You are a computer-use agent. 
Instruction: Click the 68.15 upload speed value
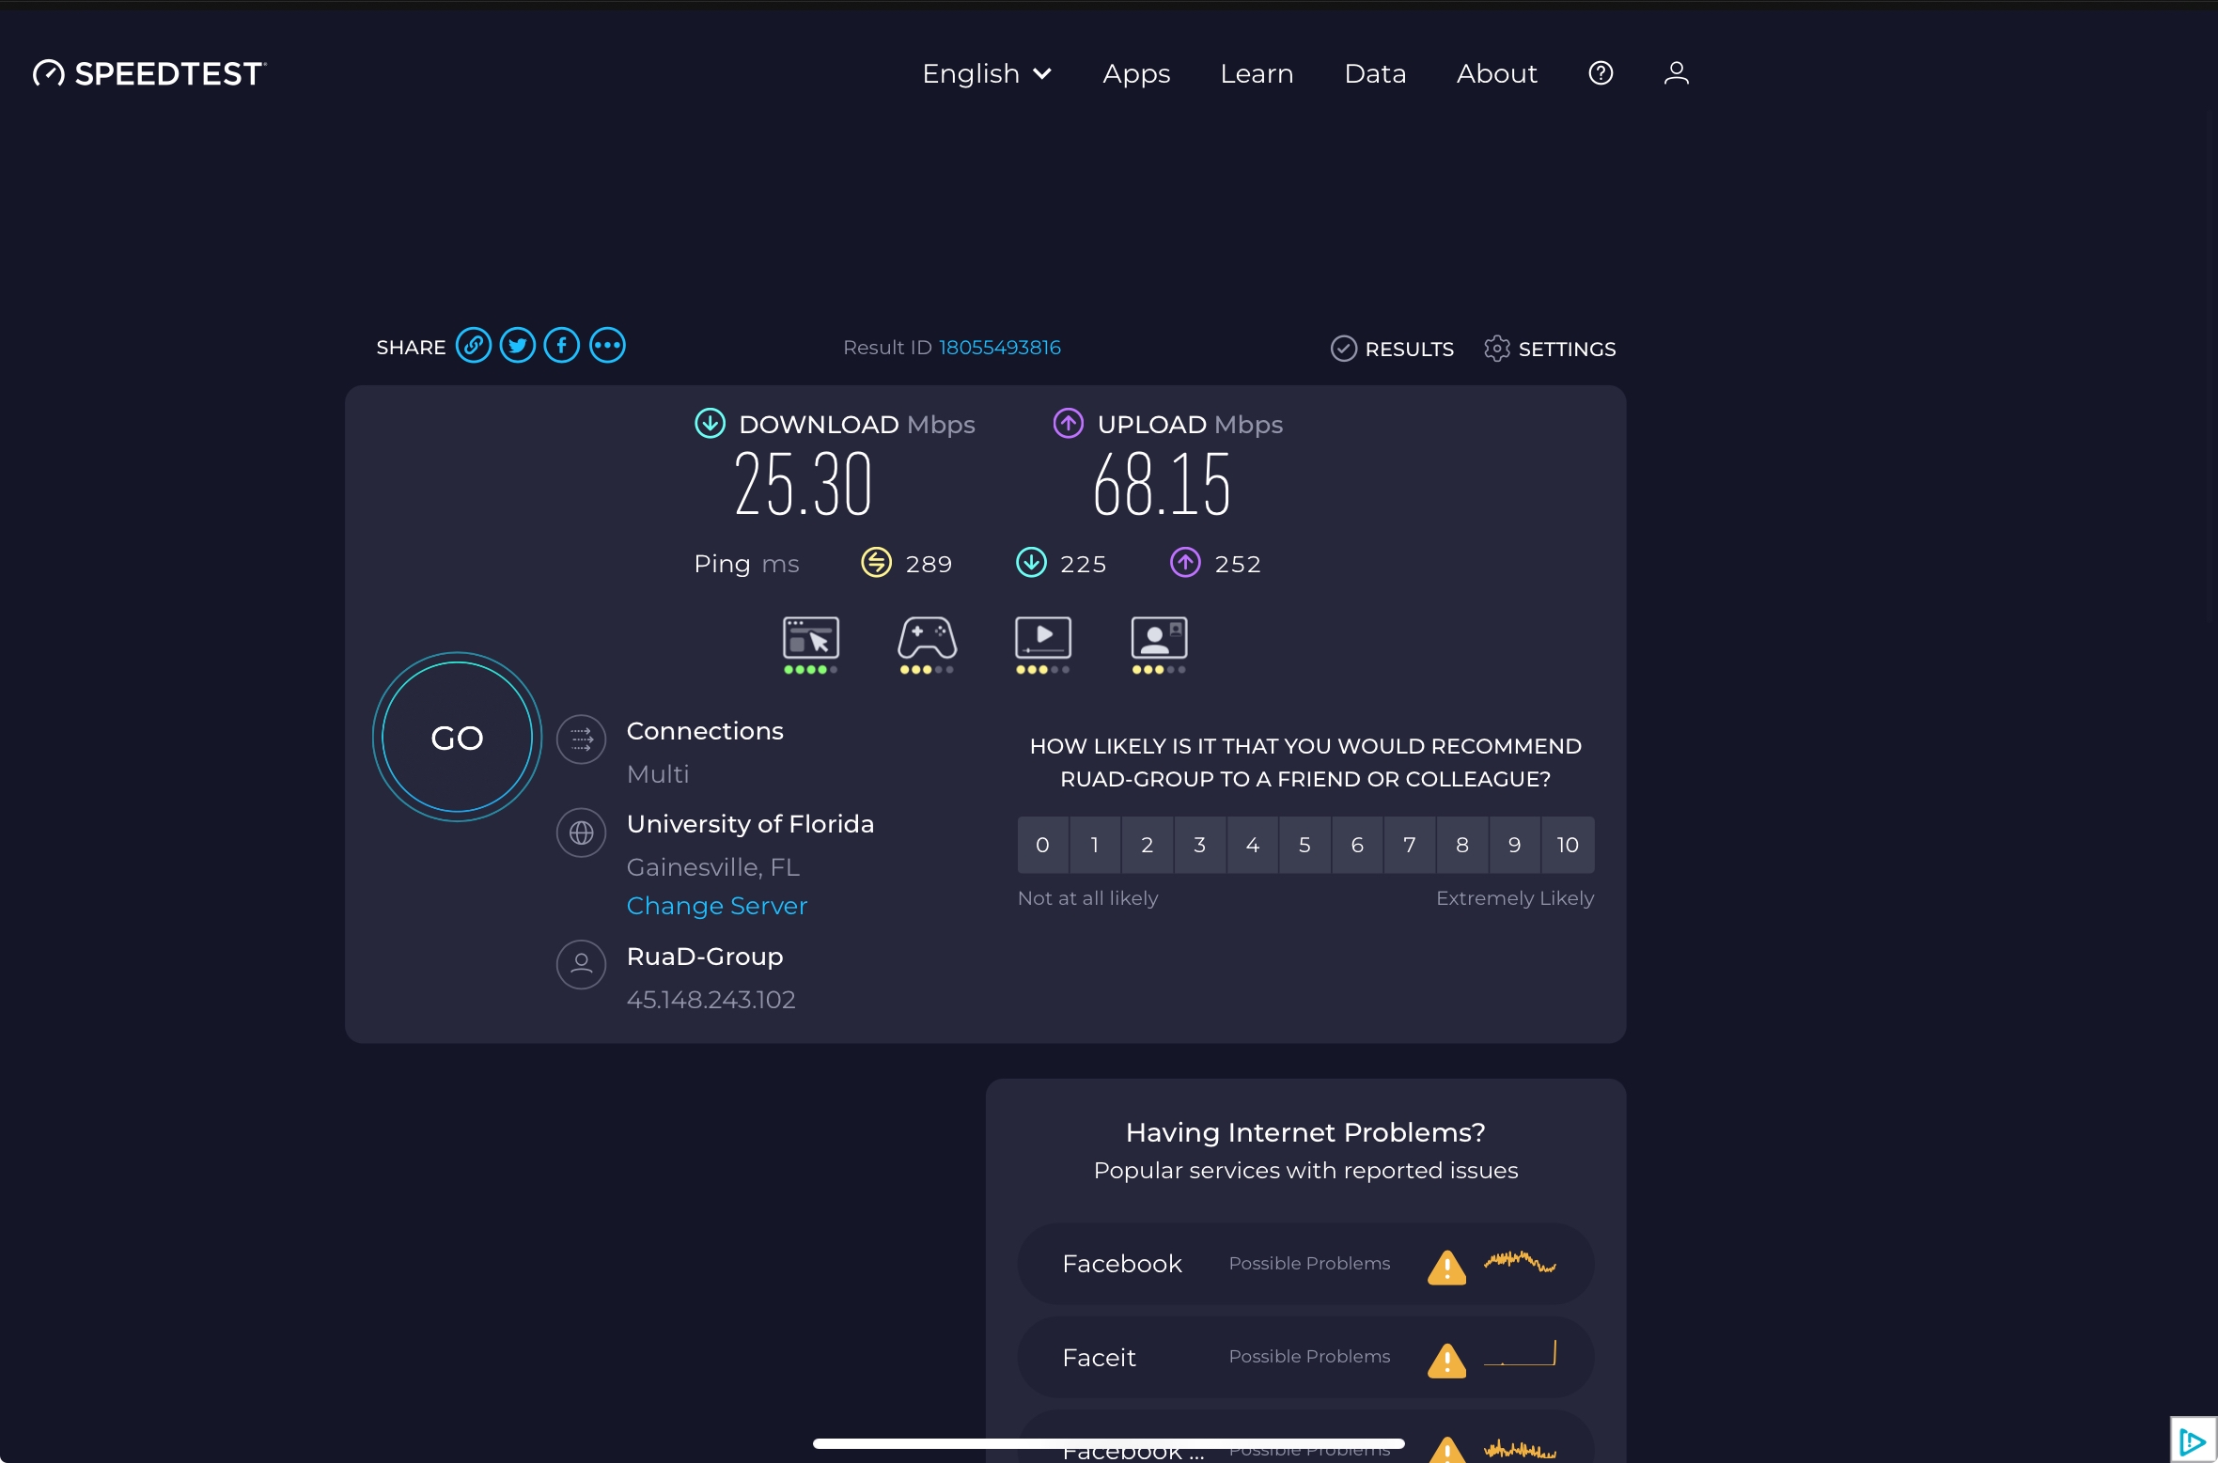tap(1162, 484)
